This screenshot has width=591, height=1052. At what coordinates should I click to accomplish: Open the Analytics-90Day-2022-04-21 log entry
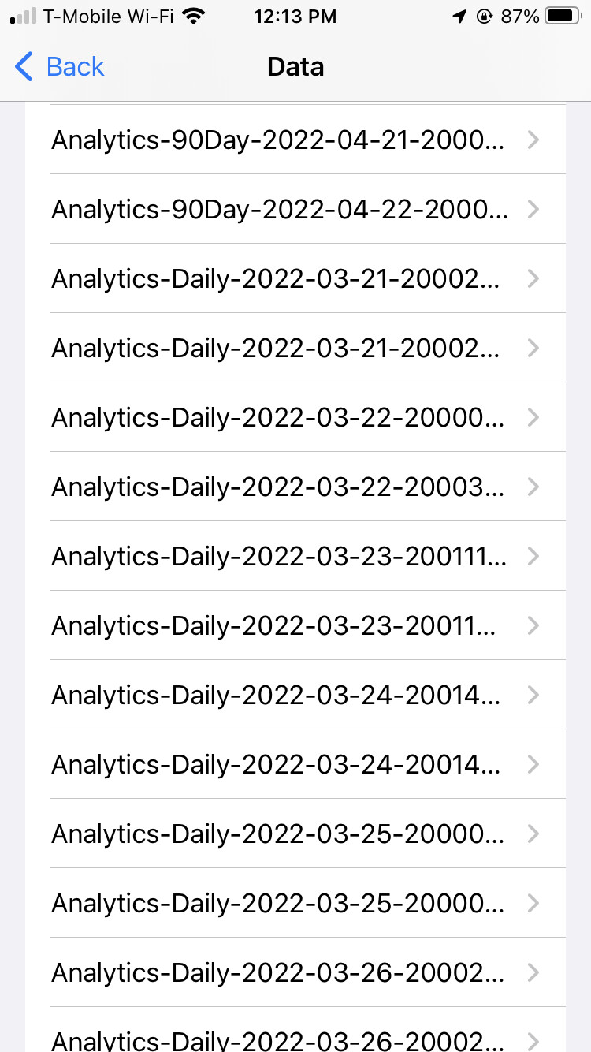[280, 140]
